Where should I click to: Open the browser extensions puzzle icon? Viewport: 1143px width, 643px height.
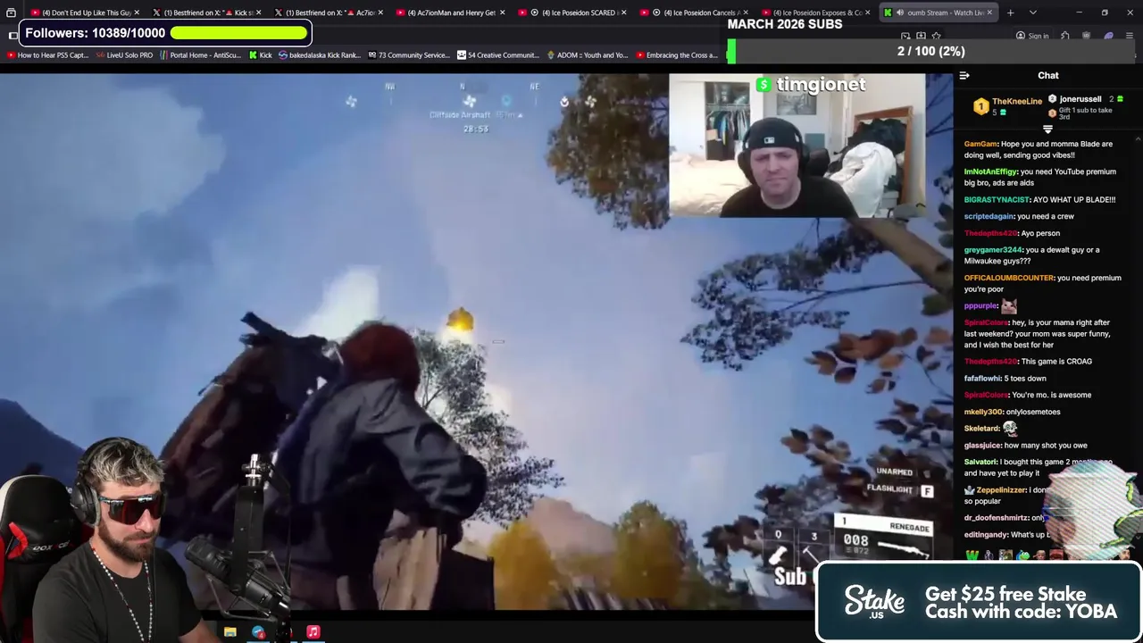tap(1065, 37)
